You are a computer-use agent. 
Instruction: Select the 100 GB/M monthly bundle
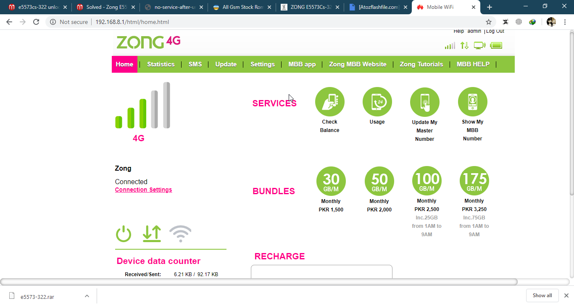[427, 181]
